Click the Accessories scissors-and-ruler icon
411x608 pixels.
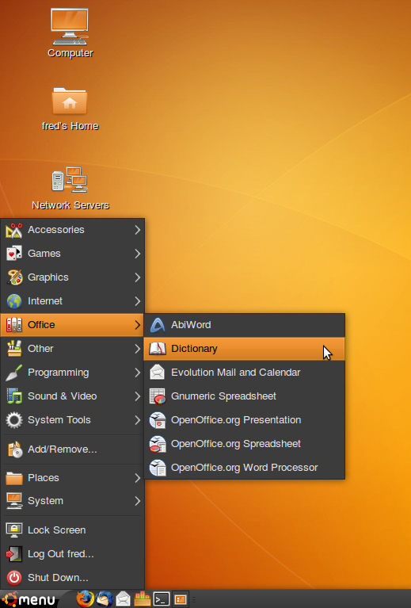pos(14,230)
